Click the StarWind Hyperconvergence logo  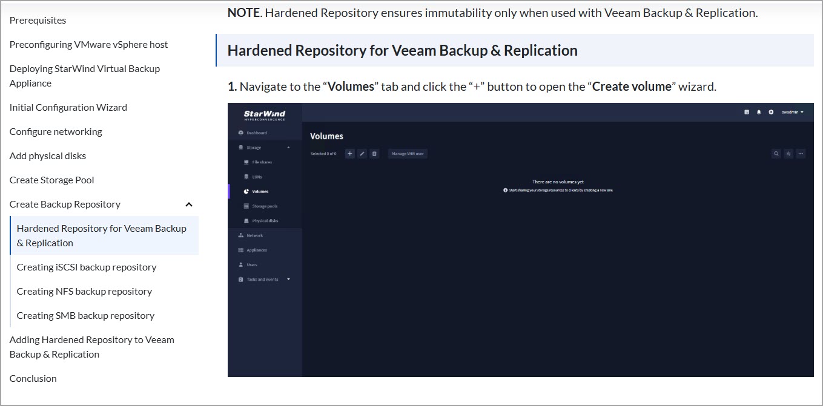click(265, 114)
